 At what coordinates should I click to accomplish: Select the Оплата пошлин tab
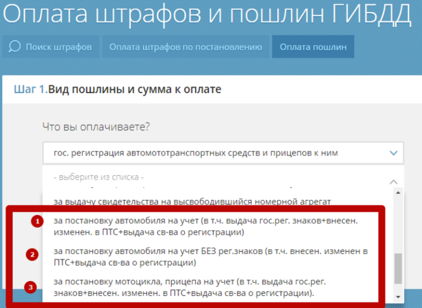[x=313, y=47]
